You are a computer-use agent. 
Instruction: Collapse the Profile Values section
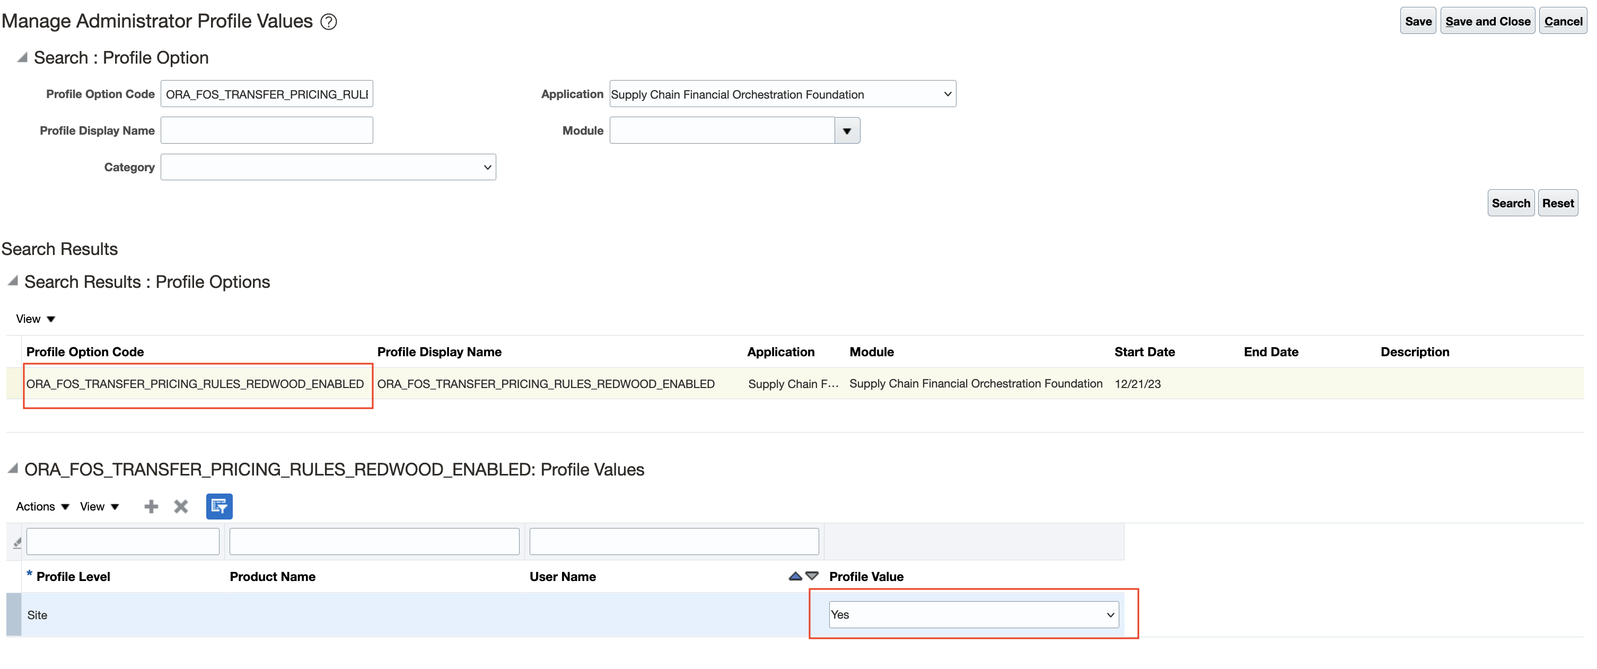tap(13, 468)
